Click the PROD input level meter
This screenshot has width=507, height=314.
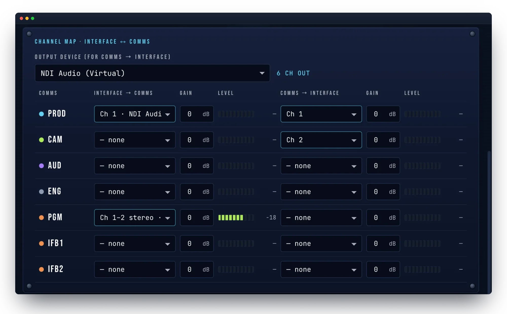click(x=236, y=114)
